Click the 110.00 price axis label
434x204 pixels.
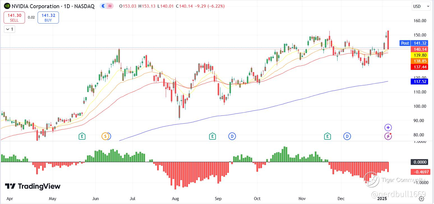tap(420, 92)
